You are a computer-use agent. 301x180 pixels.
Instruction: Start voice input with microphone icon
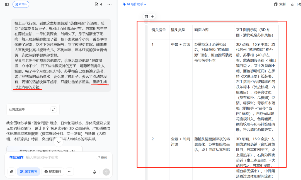coord(94,172)
